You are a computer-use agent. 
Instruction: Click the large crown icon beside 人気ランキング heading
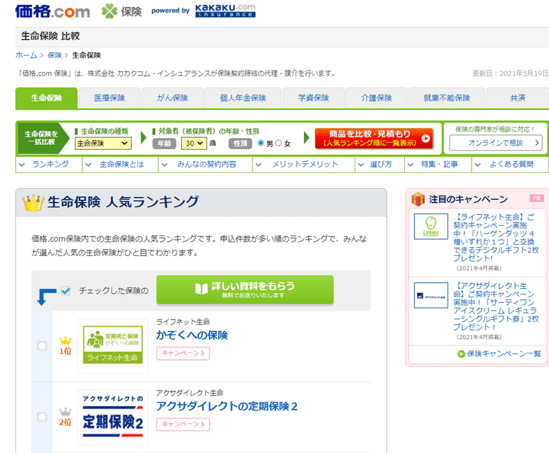(x=33, y=202)
